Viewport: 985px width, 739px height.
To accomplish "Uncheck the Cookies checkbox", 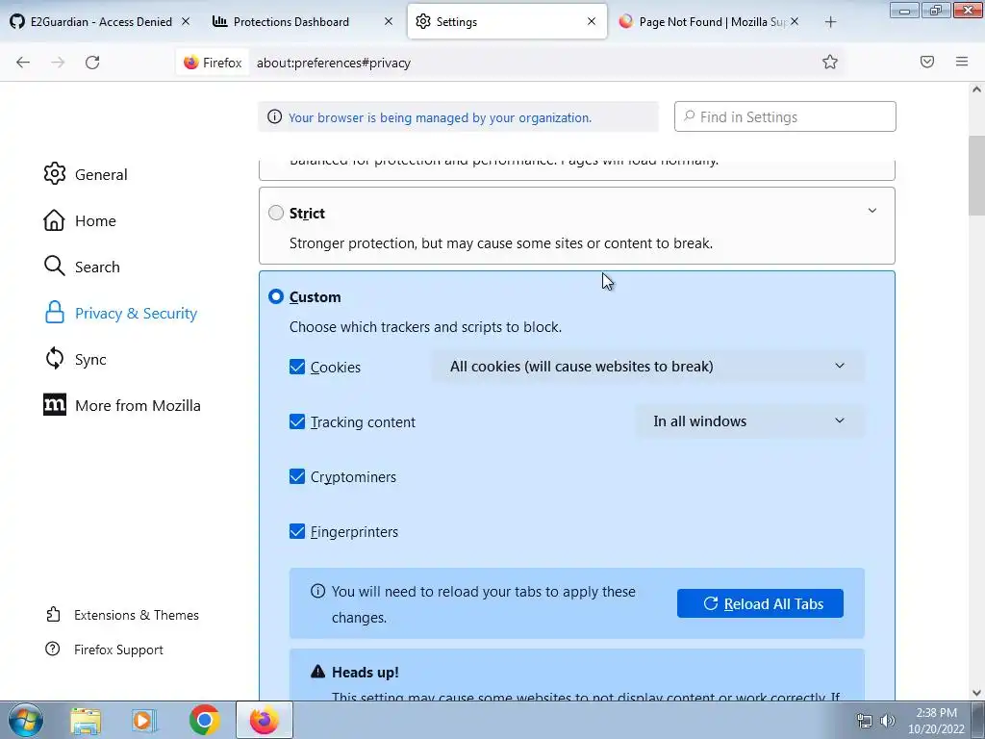I will (297, 367).
